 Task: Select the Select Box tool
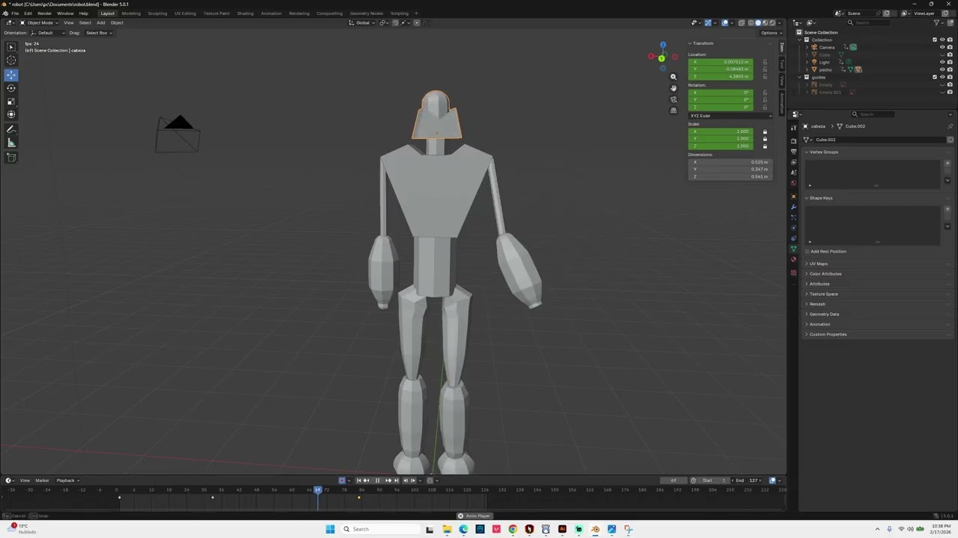[11, 47]
